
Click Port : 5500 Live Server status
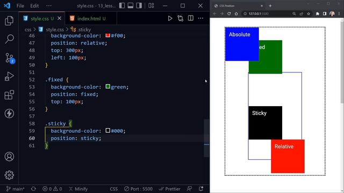(138, 189)
